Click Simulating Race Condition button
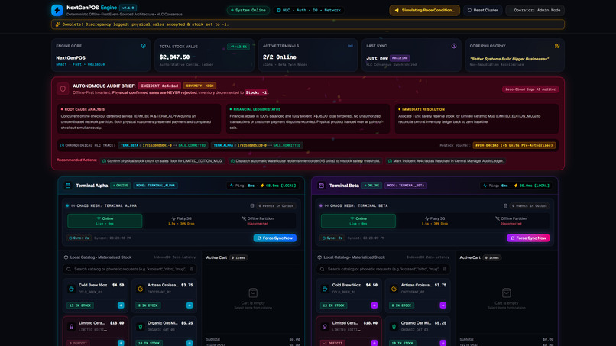The width and height of the screenshot is (616, 346). point(425,10)
